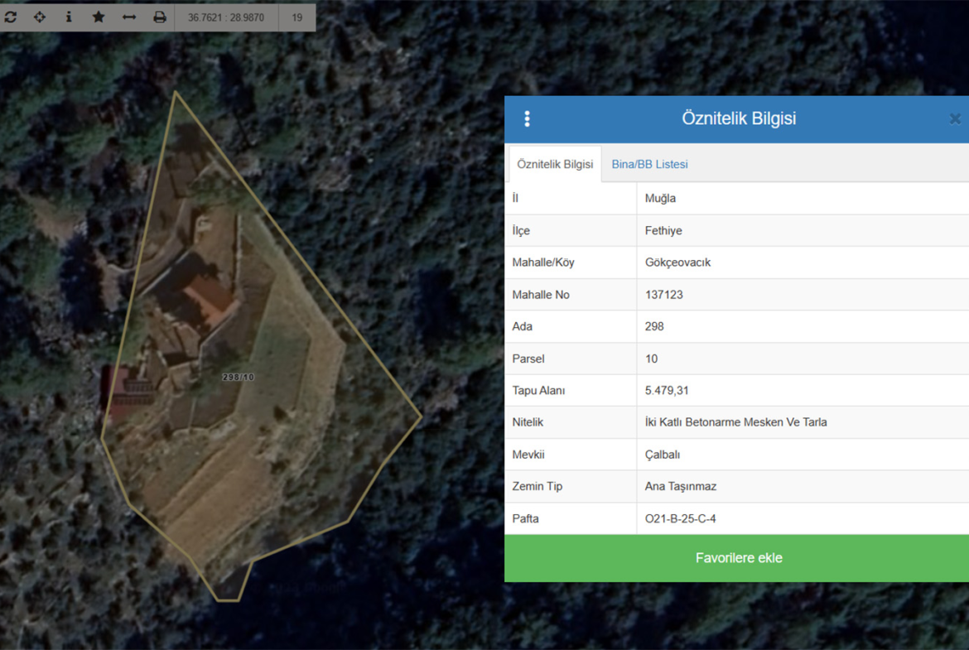Screen dimensions: 969x650
Task: Click the Pafta value O21-B-25-C-4
Action: click(x=680, y=518)
